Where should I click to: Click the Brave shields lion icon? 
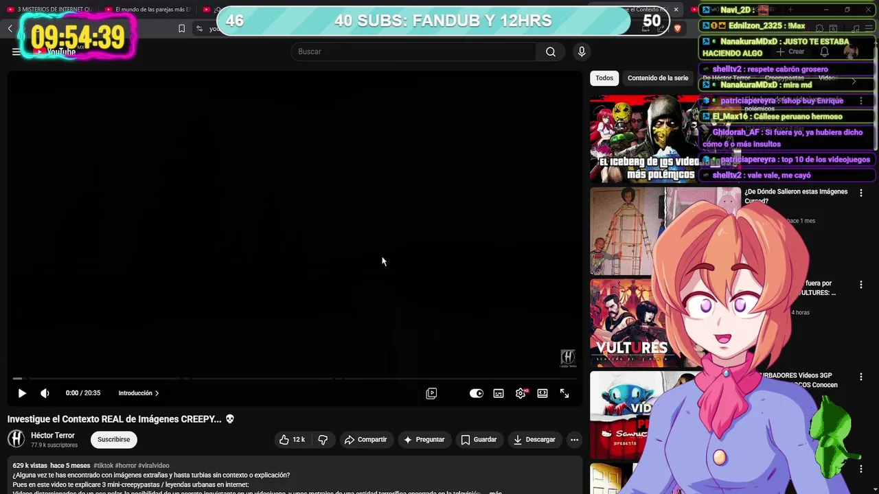click(x=678, y=28)
